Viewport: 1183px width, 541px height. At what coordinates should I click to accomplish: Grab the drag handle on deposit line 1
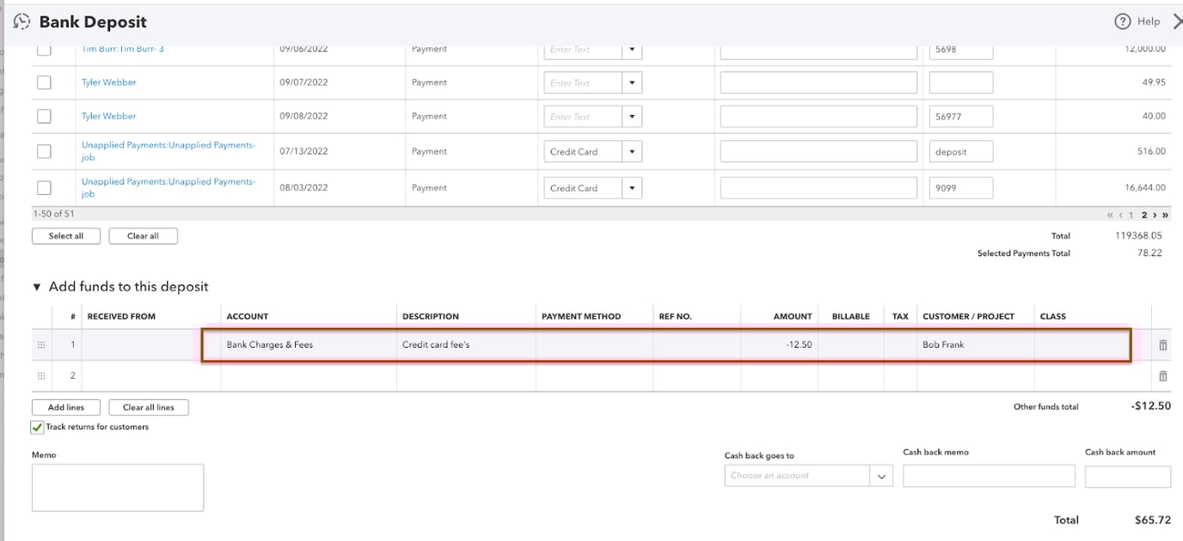40,344
